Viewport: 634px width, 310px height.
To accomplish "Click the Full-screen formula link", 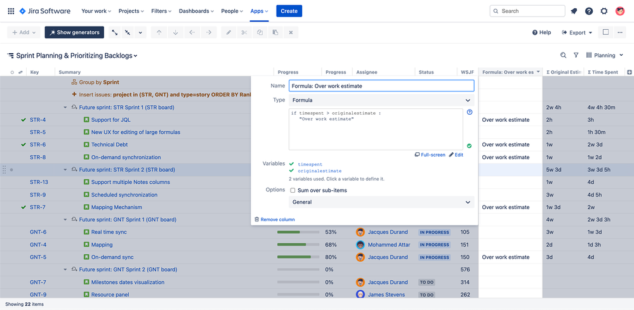I will [x=430, y=155].
